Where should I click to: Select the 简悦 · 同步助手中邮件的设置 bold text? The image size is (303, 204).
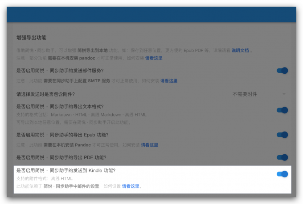pyautogui.click(x=71, y=186)
